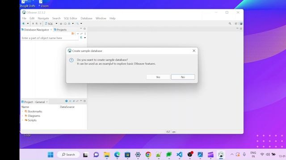Open the Navigate menu
Viewport: 286px width, 160px height.
[43, 18]
